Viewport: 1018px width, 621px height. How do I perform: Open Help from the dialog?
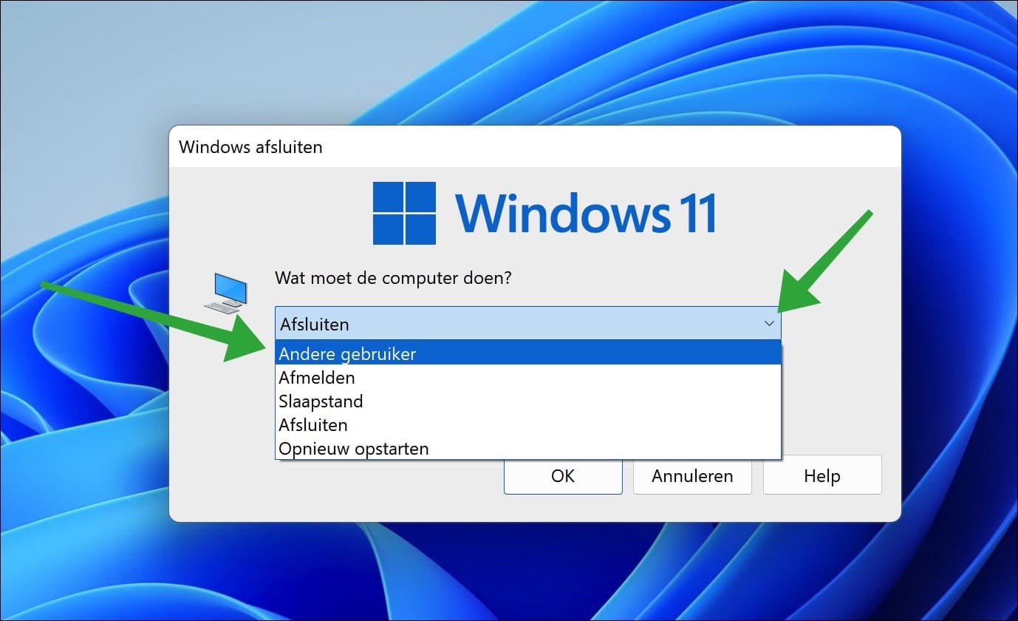pyautogui.click(x=821, y=475)
